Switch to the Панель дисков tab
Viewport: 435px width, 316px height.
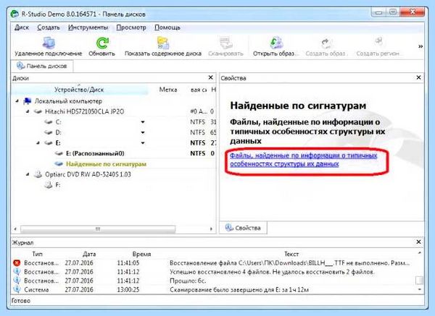click(x=42, y=66)
